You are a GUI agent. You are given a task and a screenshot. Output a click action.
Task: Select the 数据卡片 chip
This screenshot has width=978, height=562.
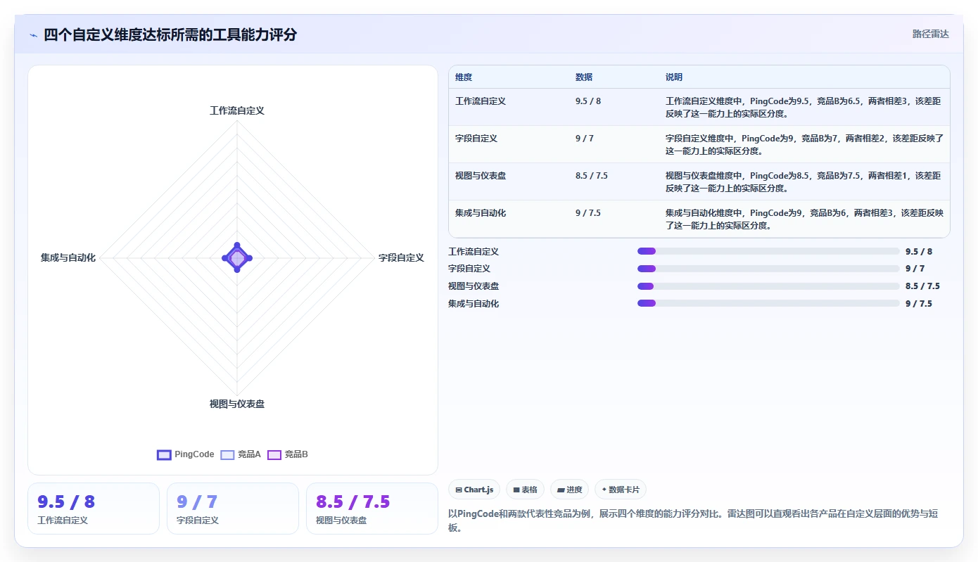point(620,490)
